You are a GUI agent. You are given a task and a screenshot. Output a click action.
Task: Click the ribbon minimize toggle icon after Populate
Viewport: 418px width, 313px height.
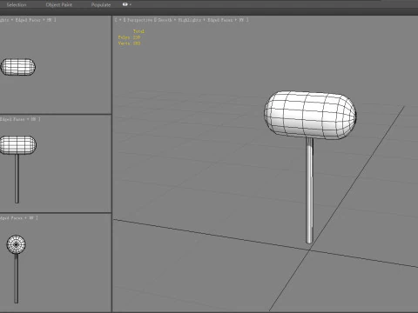[126, 4]
